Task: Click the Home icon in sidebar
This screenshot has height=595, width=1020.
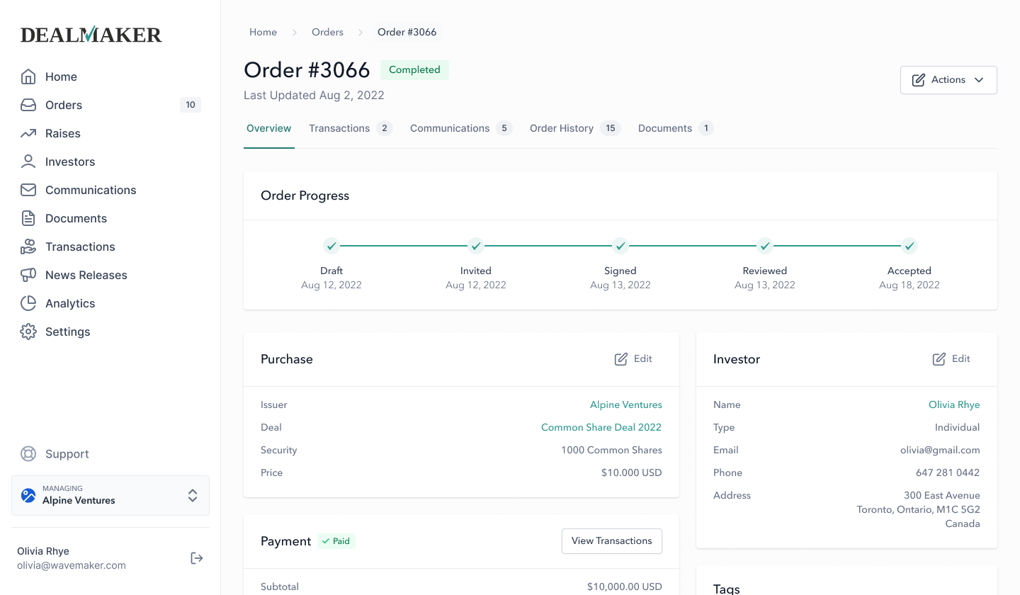Action: [x=28, y=76]
